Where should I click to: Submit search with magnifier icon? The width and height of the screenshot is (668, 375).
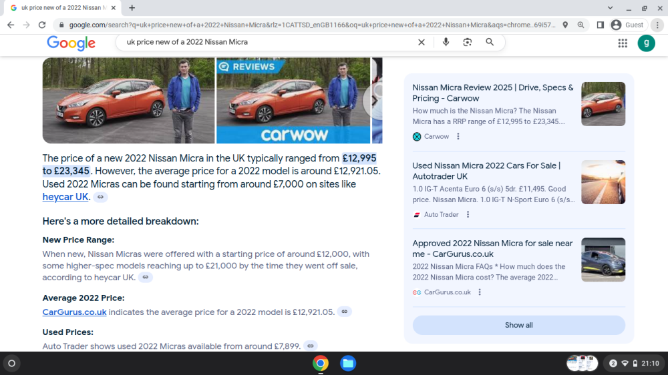490,42
